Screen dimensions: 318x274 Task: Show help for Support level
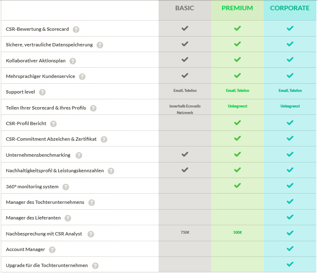pos(42,92)
